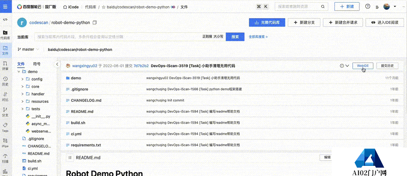Click the help question mark icon

(367, 6)
